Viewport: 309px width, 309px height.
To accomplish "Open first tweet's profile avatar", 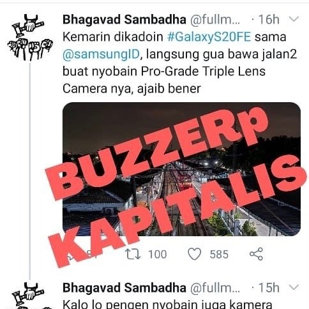I will click(x=30, y=38).
